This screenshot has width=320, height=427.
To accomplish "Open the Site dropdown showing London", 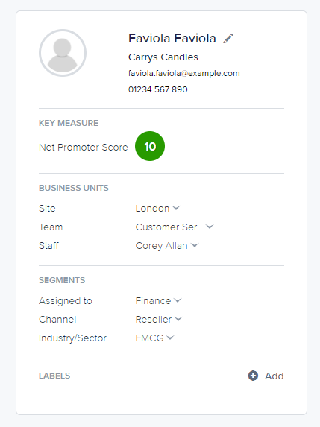I will [x=157, y=209].
